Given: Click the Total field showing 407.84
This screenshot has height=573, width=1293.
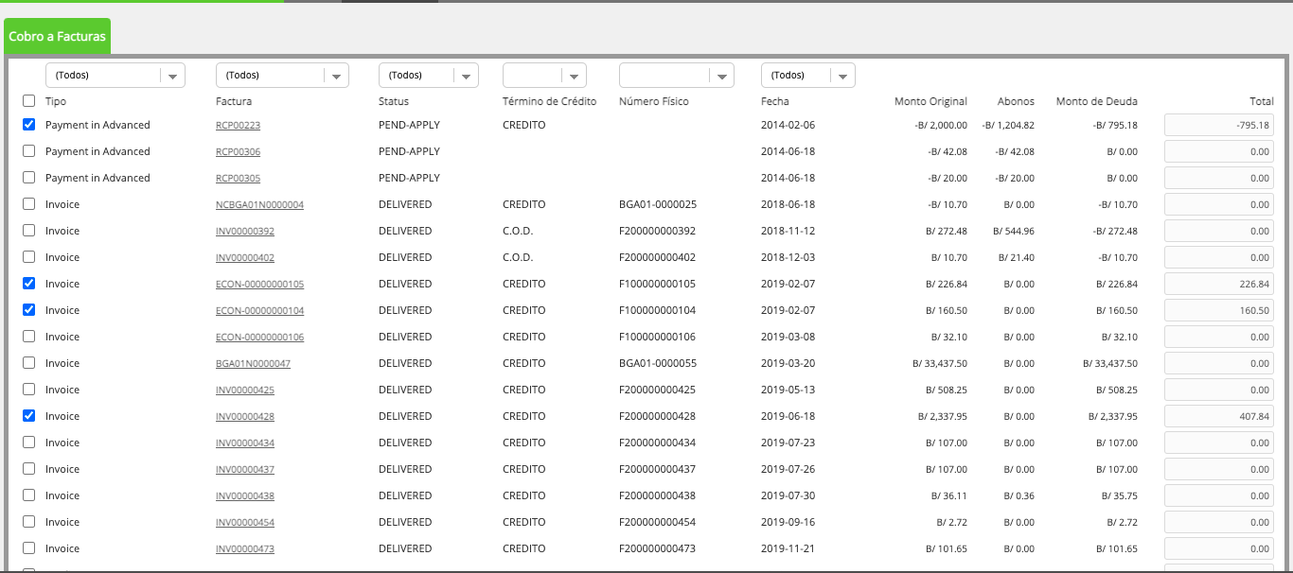Looking at the screenshot, I should tap(1219, 416).
